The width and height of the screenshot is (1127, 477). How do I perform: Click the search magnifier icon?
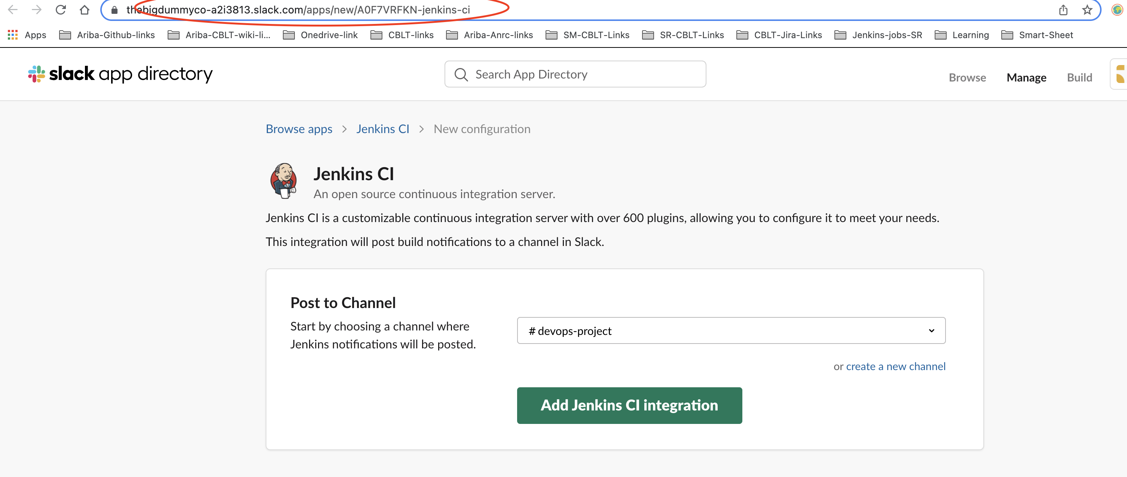pyautogui.click(x=461, y=74)
